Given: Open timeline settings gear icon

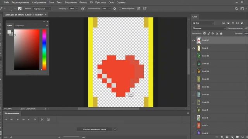Looking at the screenshot, I should tap(35, 120).
